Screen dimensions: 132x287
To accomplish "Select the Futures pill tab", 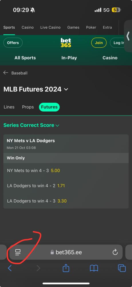I will click(49, 107).
